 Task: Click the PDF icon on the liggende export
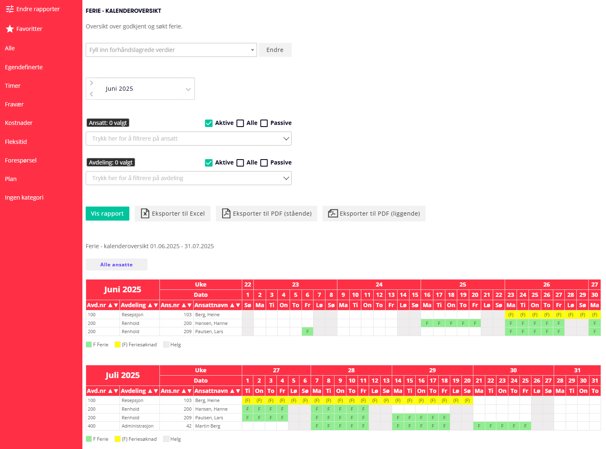click(333, 213)
